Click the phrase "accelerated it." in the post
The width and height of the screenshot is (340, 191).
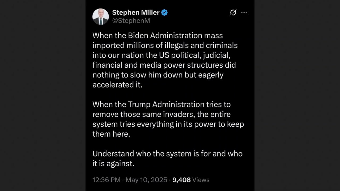[x=117, y=85]
